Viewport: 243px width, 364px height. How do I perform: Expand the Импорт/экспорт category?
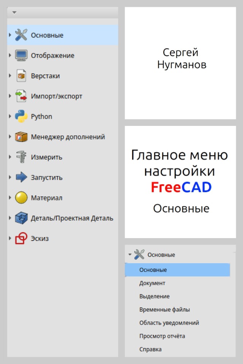pos(10,96)
